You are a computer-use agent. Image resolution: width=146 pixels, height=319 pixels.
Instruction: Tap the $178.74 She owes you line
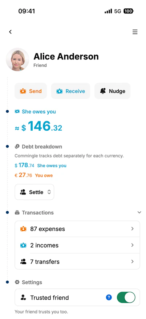point(41,165)
